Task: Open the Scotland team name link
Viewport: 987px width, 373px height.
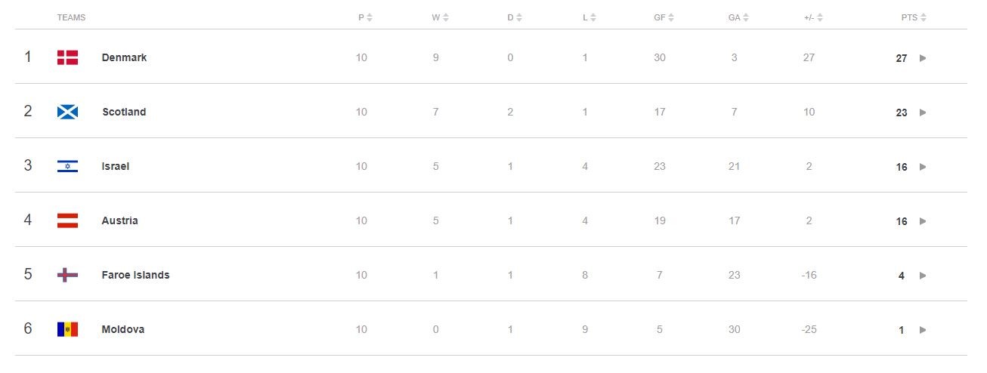Action: [124, 112]
